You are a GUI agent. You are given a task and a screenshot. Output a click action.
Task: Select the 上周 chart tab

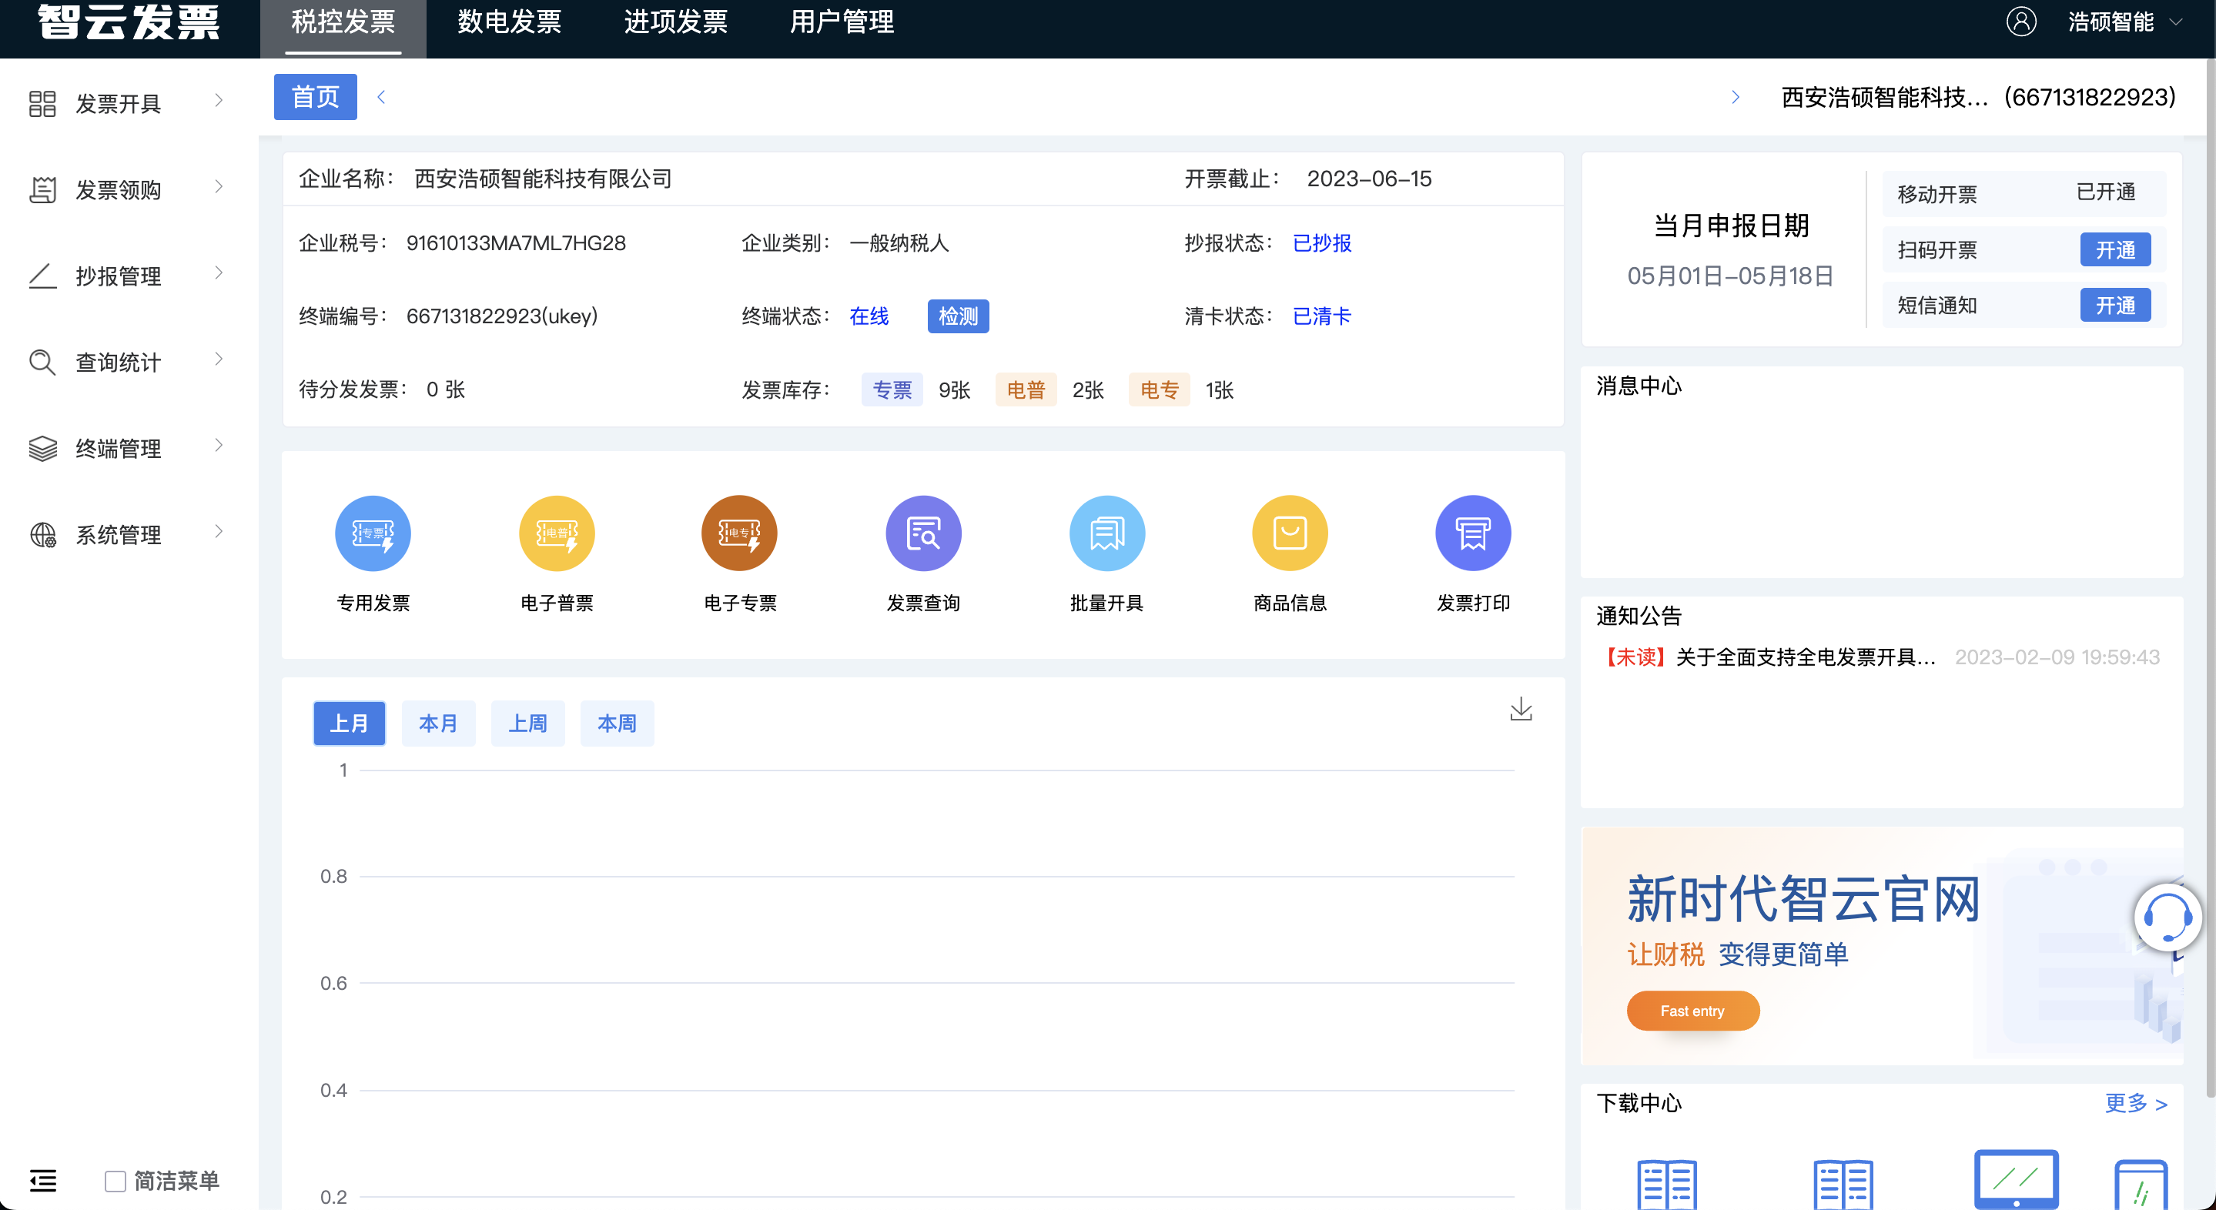coord(528,724)
